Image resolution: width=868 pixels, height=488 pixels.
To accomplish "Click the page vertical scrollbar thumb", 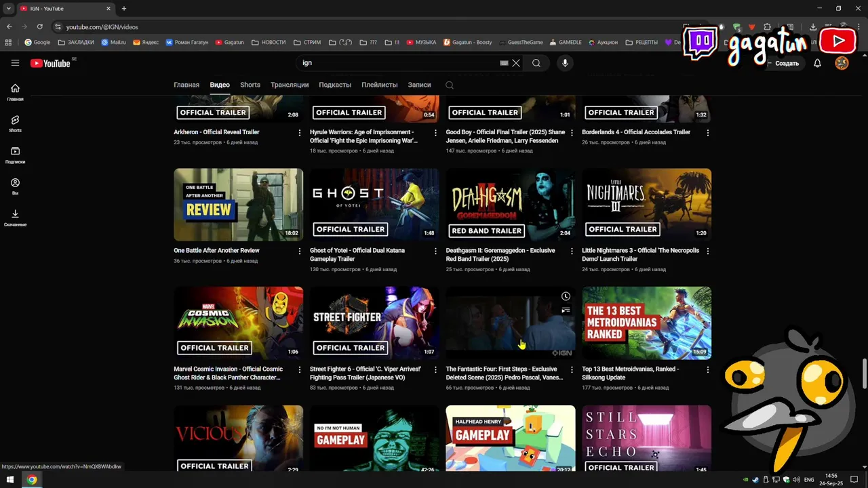I will pos(865,374).
